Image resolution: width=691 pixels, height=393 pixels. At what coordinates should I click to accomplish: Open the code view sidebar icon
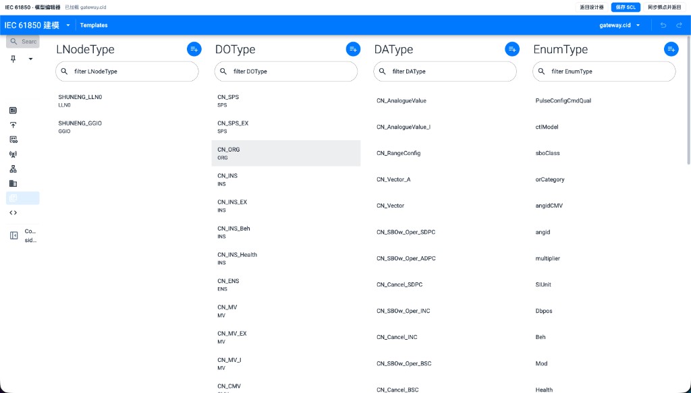tap(13, 212)
